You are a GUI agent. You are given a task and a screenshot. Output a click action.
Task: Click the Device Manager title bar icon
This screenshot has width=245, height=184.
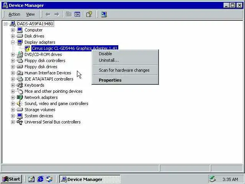tap(5, 5)
